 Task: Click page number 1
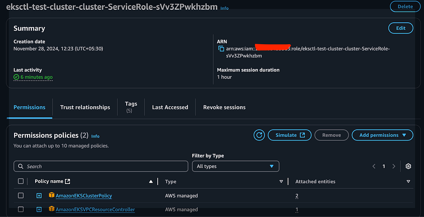click(384, 166)
